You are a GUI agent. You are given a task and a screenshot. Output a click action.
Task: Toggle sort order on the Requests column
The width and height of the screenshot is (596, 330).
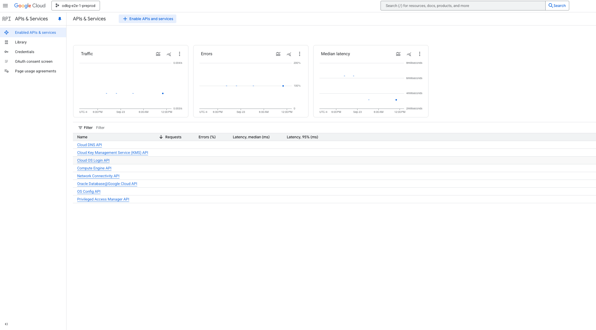tap(173, 137)
